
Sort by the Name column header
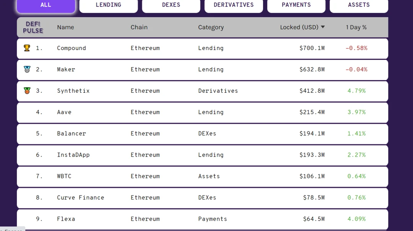pyautogui.click(x=65, y=27)
